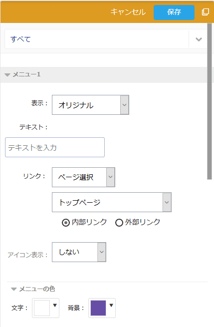
Task: Click the purple 背景 color swatch
Action: click(x=98, y=308)
